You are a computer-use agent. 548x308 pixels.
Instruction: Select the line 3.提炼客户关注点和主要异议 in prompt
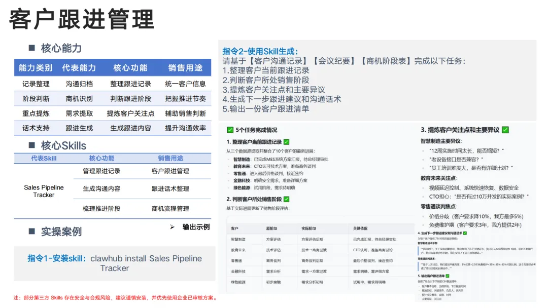pyautogui.click(x=273, y=90)
